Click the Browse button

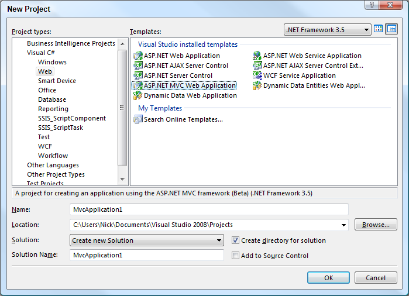[x=376, y=225]
